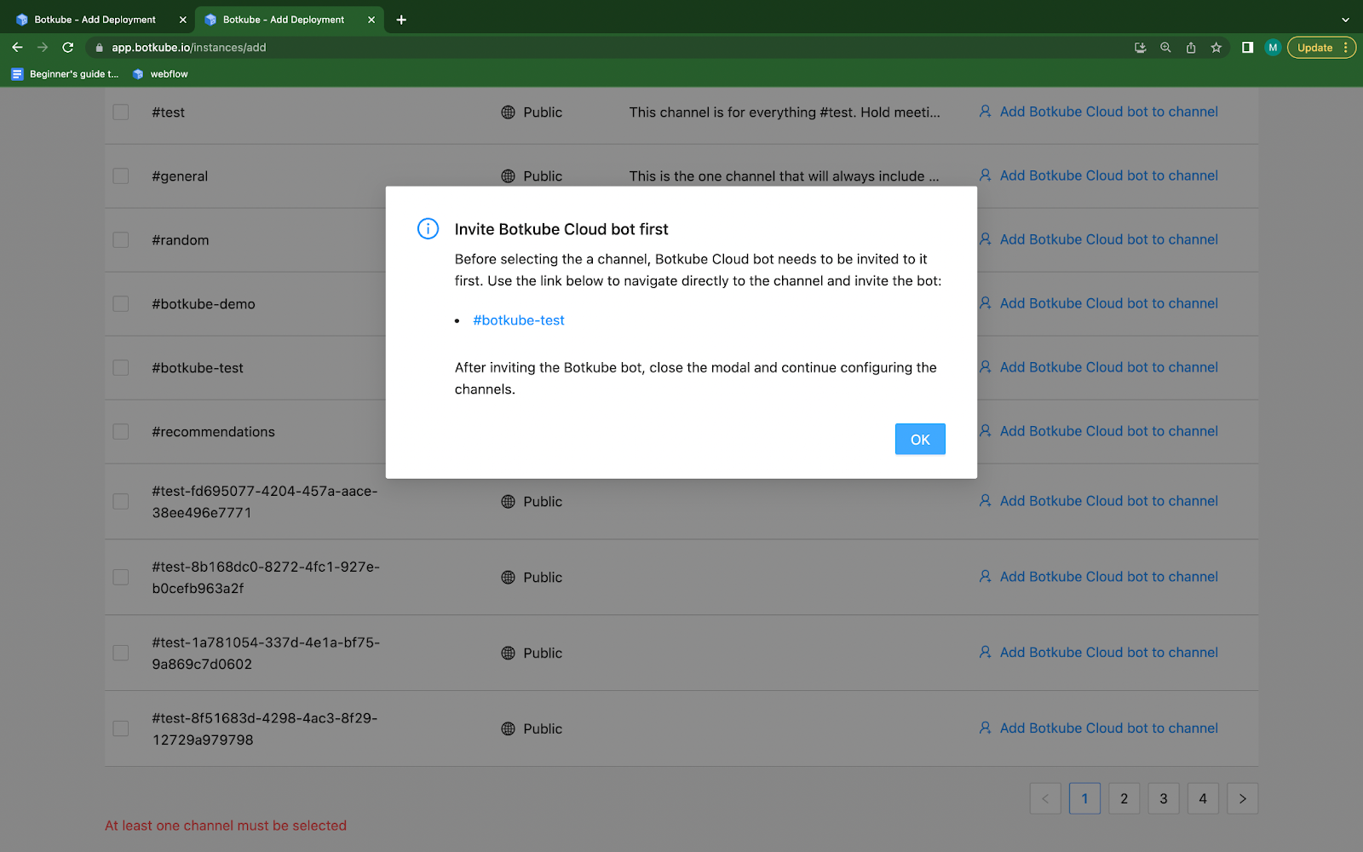Click the bookmark star in the address bar
The image size is (1363, 852).
(1216, 48)
